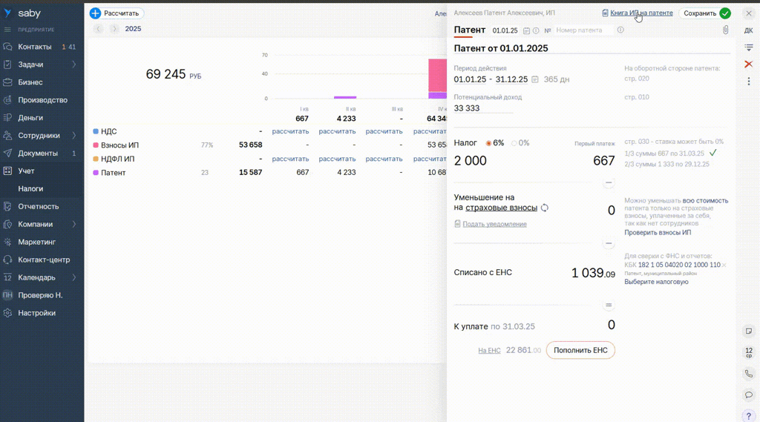Click the Номер патента input field
This screenshot has width=760, height=422.
[x=584, y=30]
